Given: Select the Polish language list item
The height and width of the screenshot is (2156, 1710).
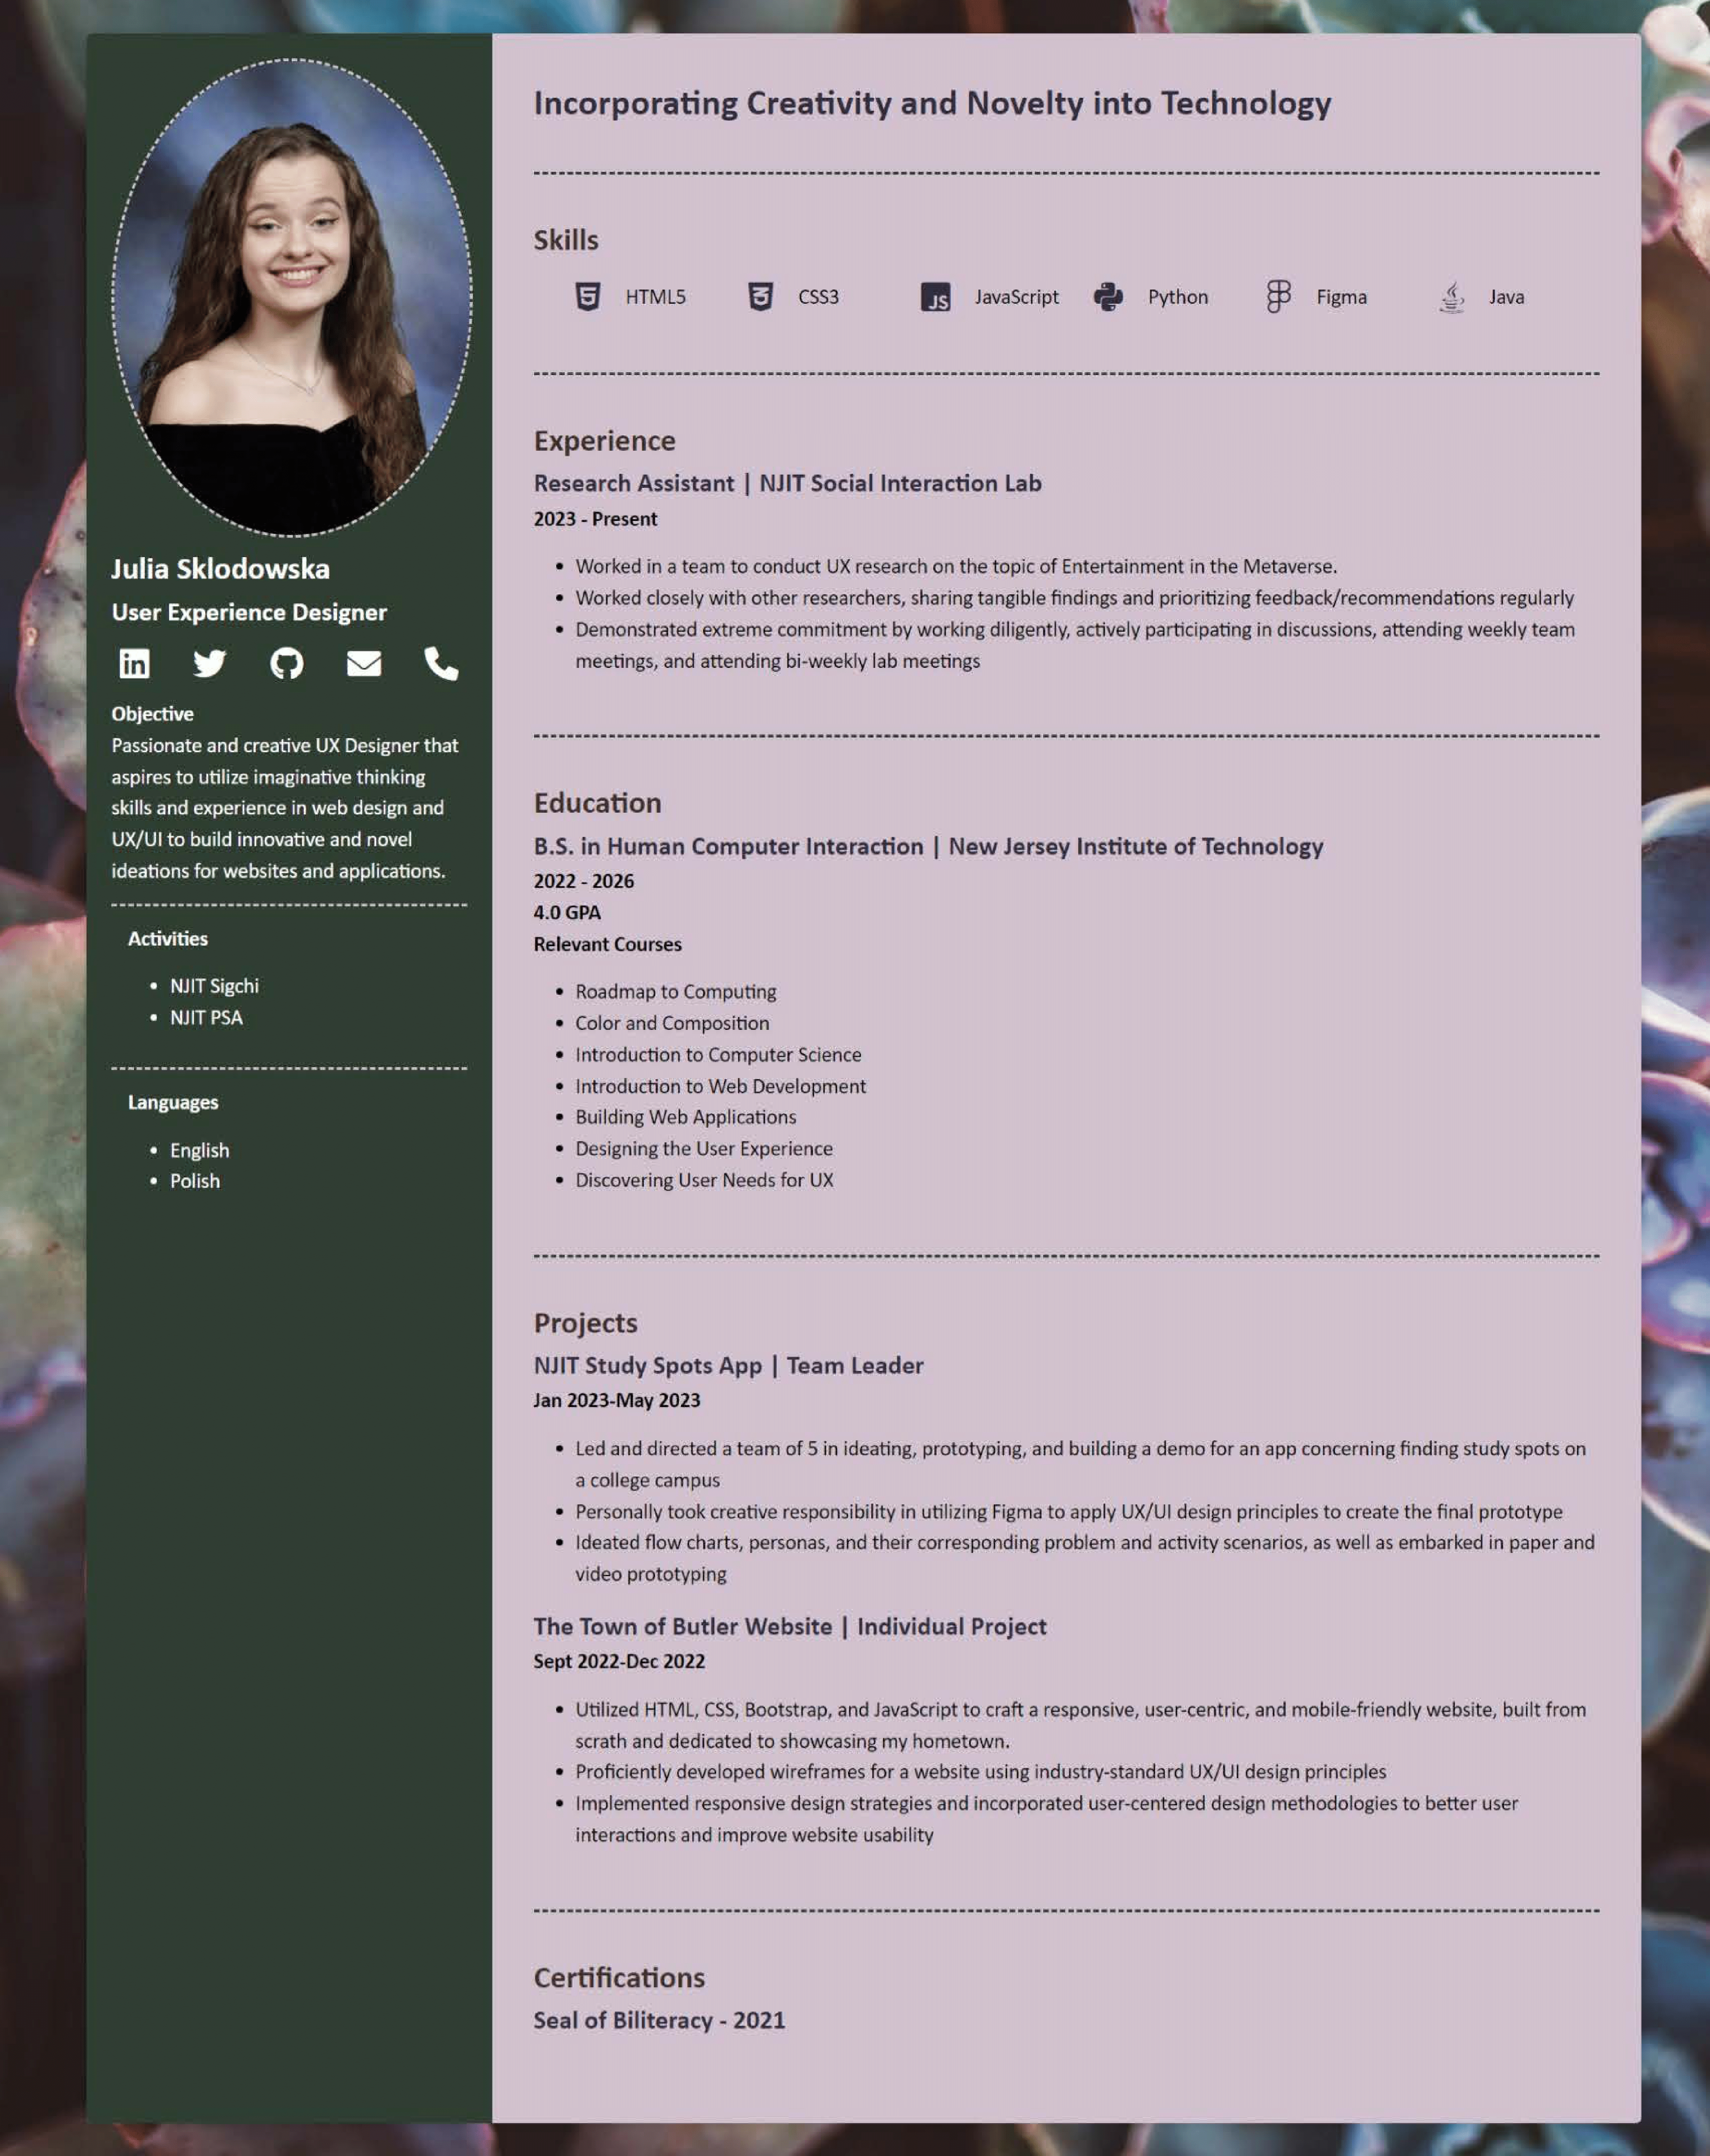Looking at the screenshot, I should pyautogui.click(x=194, y=1181).
